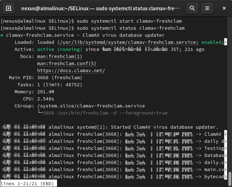Screen dimensions: 232x187
Task: Click the green service status dot
Action: (x=2, y=35)
